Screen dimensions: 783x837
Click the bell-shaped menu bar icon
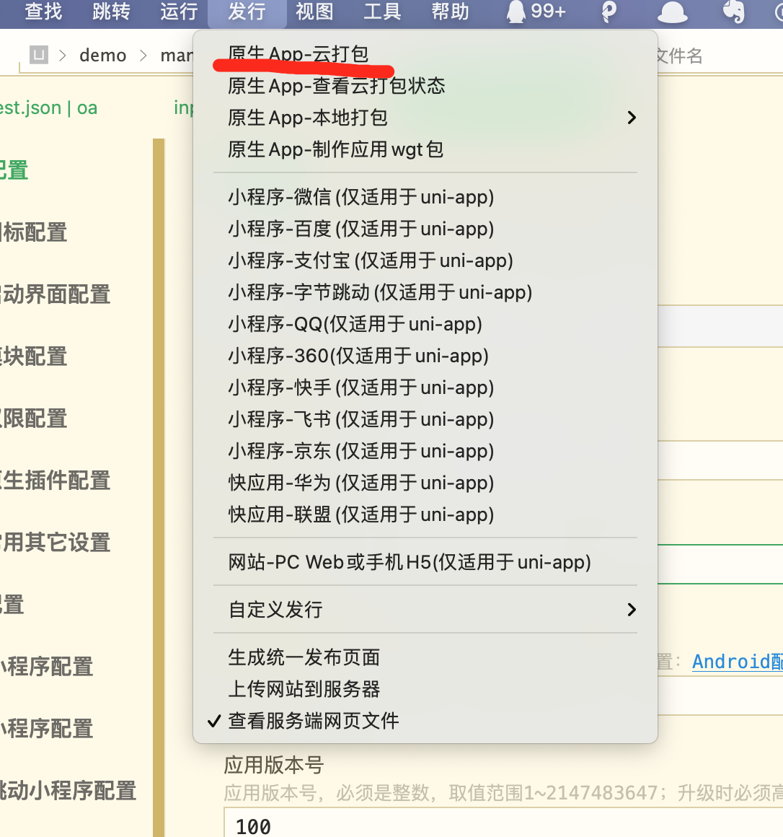672,12
